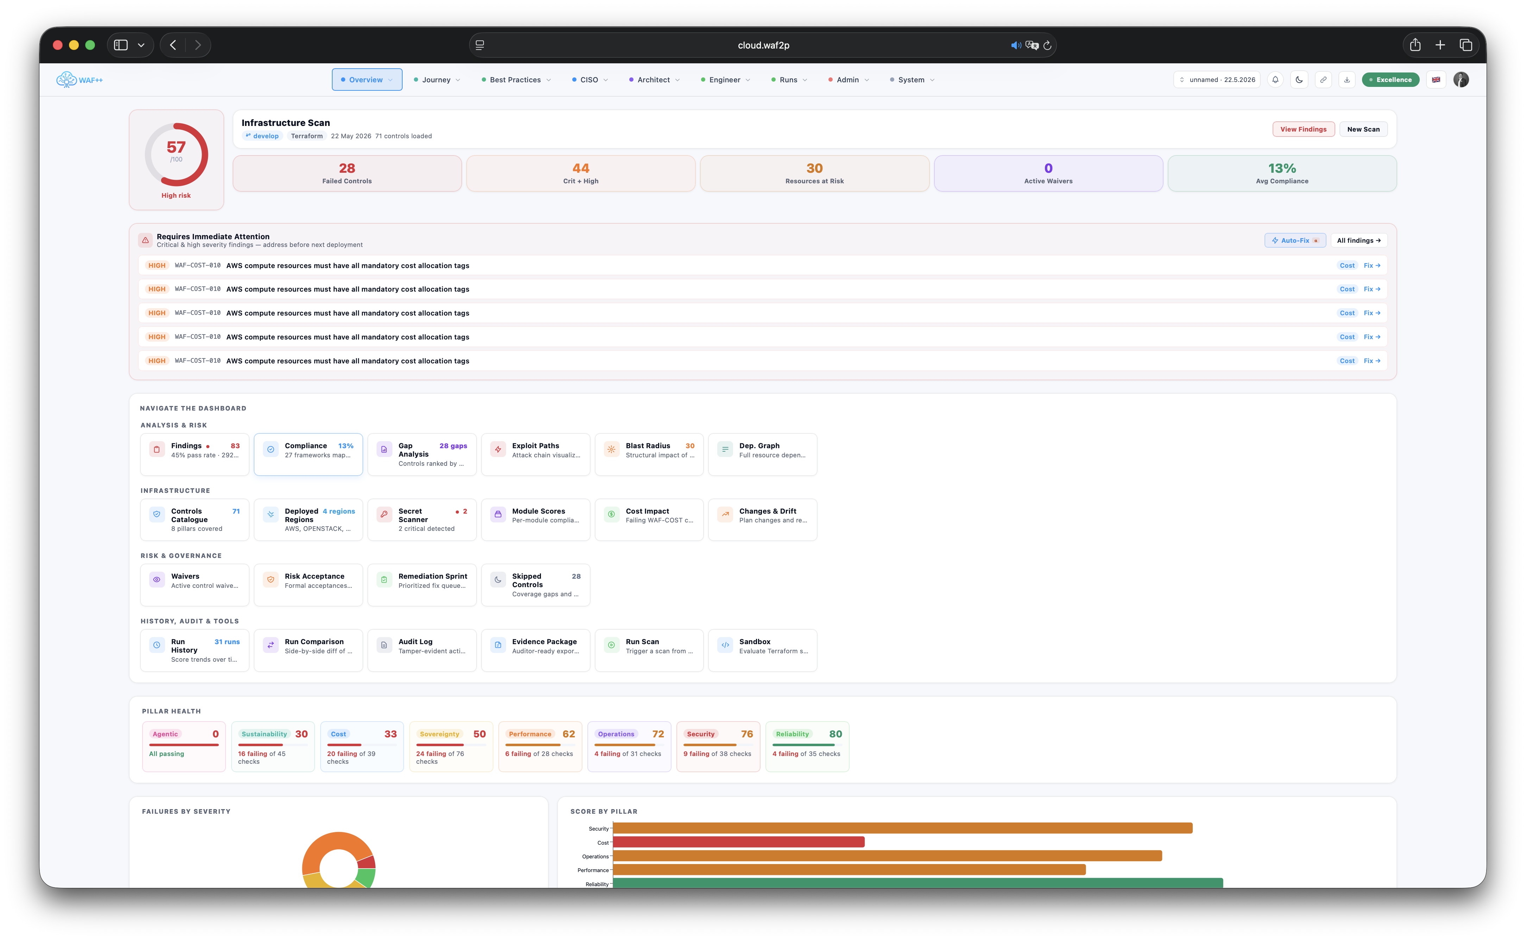Image resolution: width=1526 pixels, height=940 pixels.
Task: Open a new tab with plus icon
Action: [x=1440, y=45]
